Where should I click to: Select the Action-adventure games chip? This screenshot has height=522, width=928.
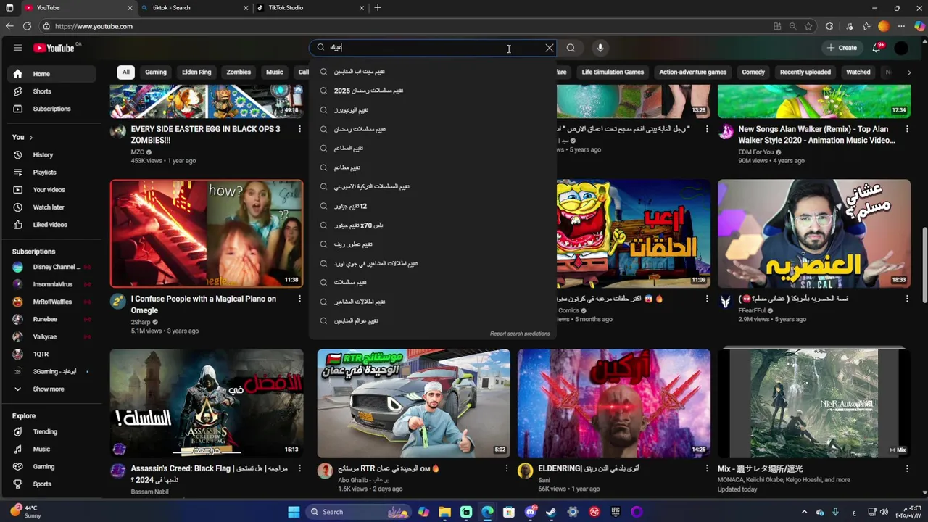[692, 72]
